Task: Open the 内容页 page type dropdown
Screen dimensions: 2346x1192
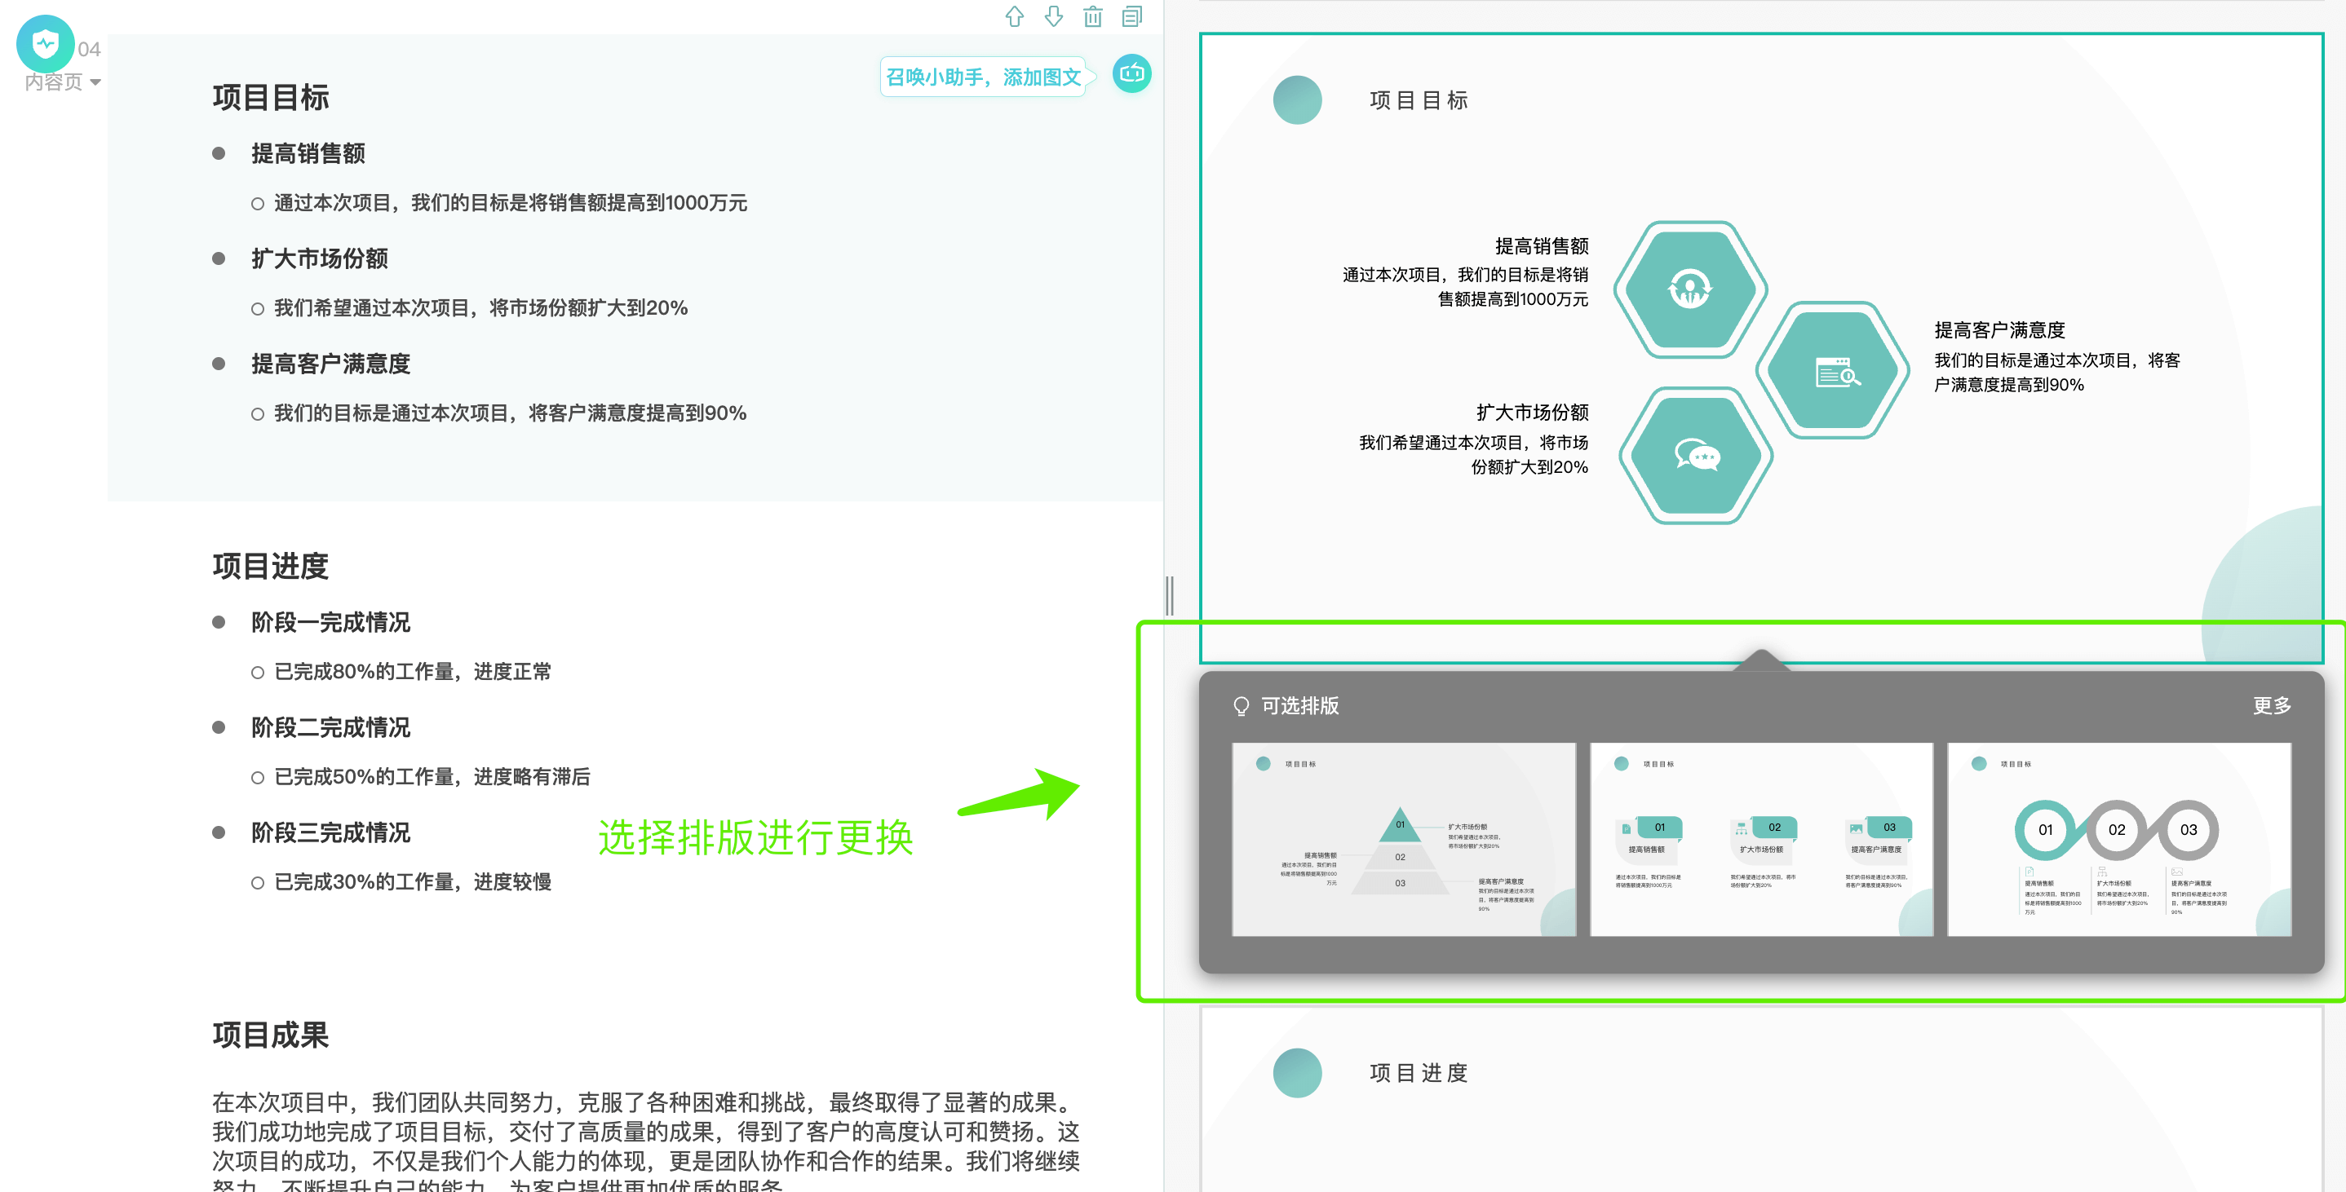Action: [x=63, y=82]
